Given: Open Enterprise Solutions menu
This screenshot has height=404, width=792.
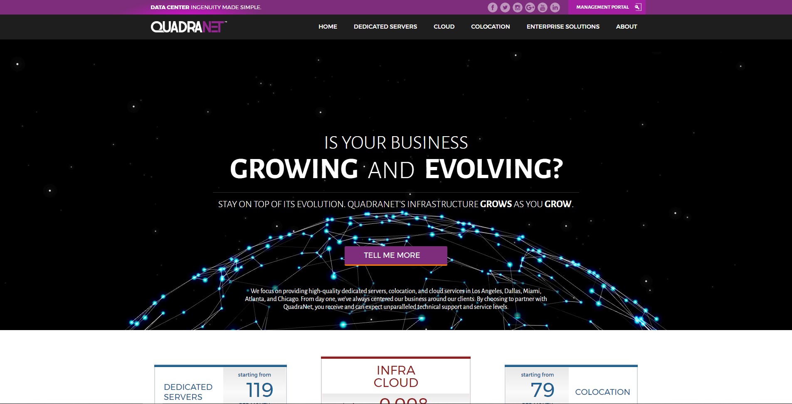Looking at the screenshot, I should [x=563, y=27].
